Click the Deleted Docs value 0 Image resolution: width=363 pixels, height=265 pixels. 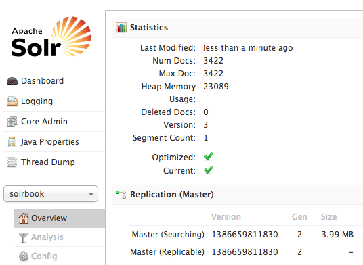(206, 112)
